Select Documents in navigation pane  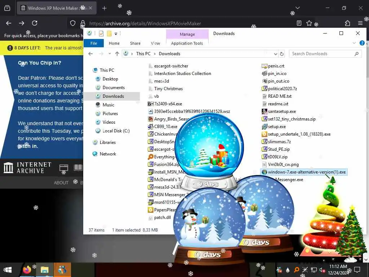pos(114,88)
